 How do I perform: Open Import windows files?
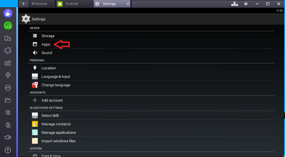click(x=151, y=141)
